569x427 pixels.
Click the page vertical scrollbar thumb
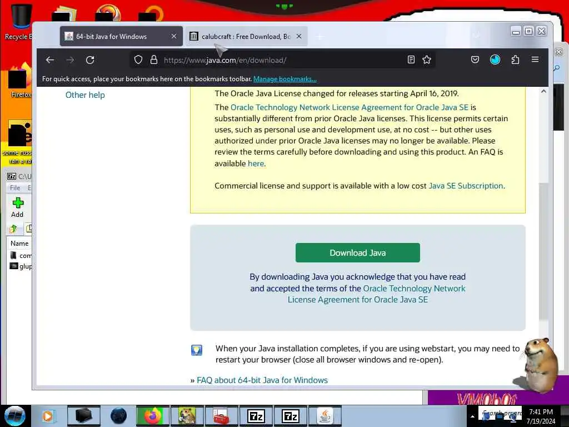point(543,251)
